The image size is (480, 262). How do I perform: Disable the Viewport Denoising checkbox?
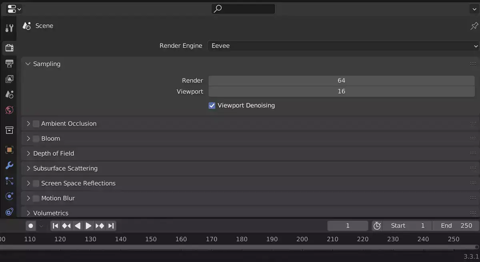click(212, 106)
